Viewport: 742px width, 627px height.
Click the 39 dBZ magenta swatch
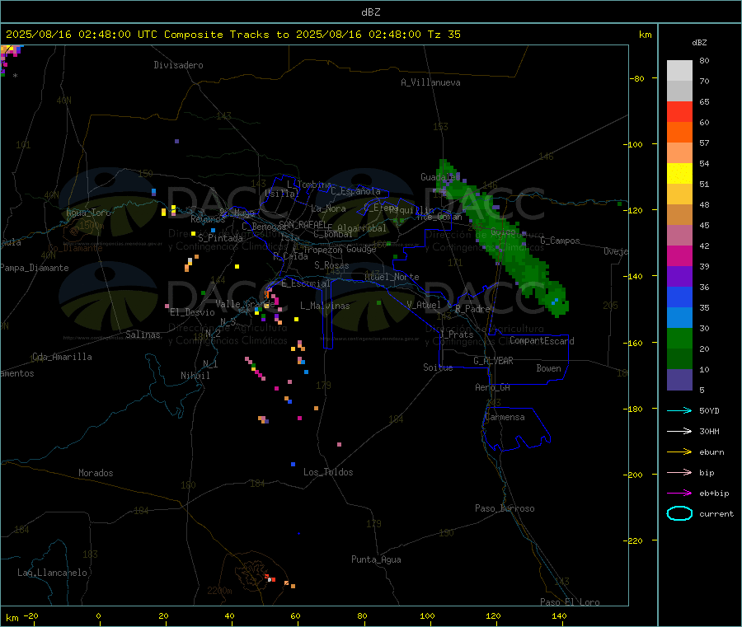(x=679, y=255)
